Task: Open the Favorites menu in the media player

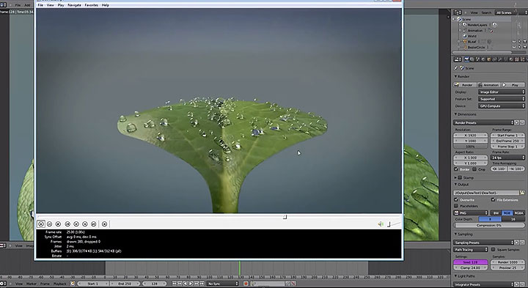Action: pyautogui.click(x=91, y=5)
